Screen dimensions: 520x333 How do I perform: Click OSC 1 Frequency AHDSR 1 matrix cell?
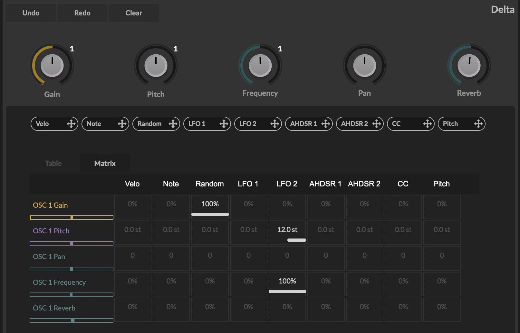326,284
